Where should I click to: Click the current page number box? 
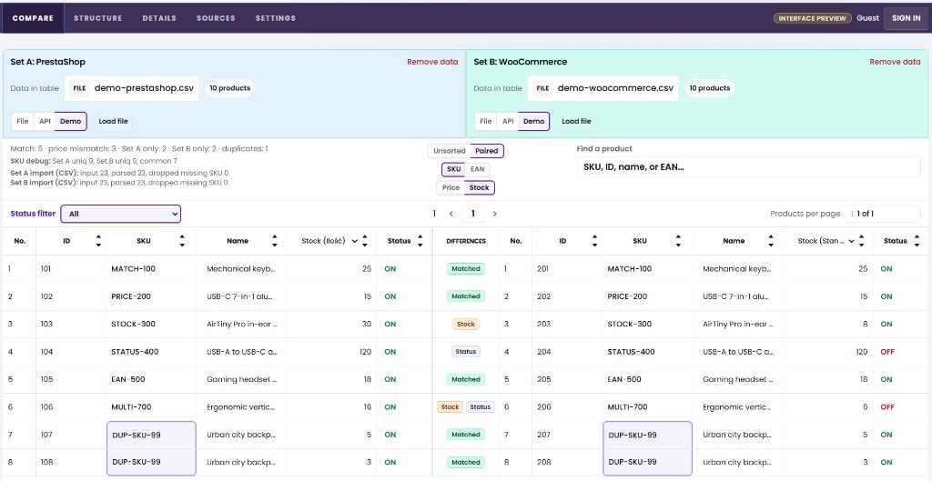[473, 214]
